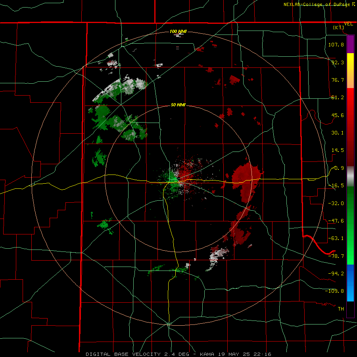Select the -32.0 scale value
The width and height of the screenshot is (357, 357).
336,203
